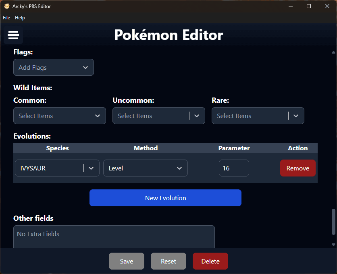The width and height of the screenshot is (337, 274).
Task: Delete this Pokémon entry
Action: click(x=210, y=261)
